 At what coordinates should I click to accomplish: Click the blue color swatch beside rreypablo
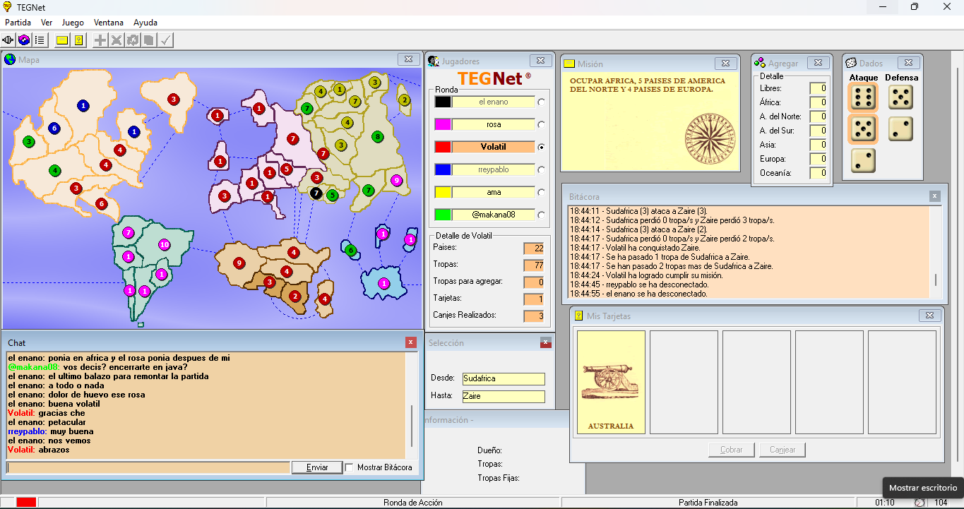[443, 170]
